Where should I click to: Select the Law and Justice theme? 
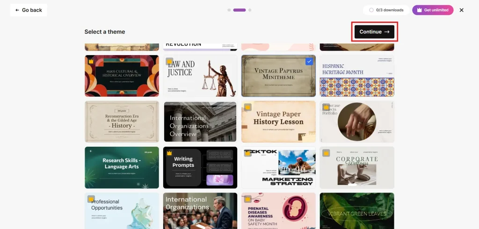click(200, 76)
